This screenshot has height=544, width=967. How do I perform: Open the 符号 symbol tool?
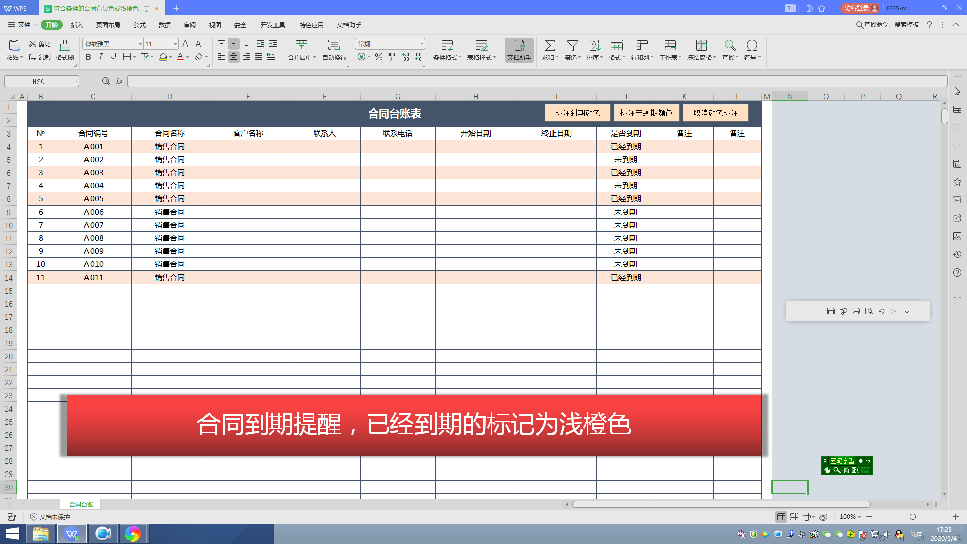coord(752,50)
